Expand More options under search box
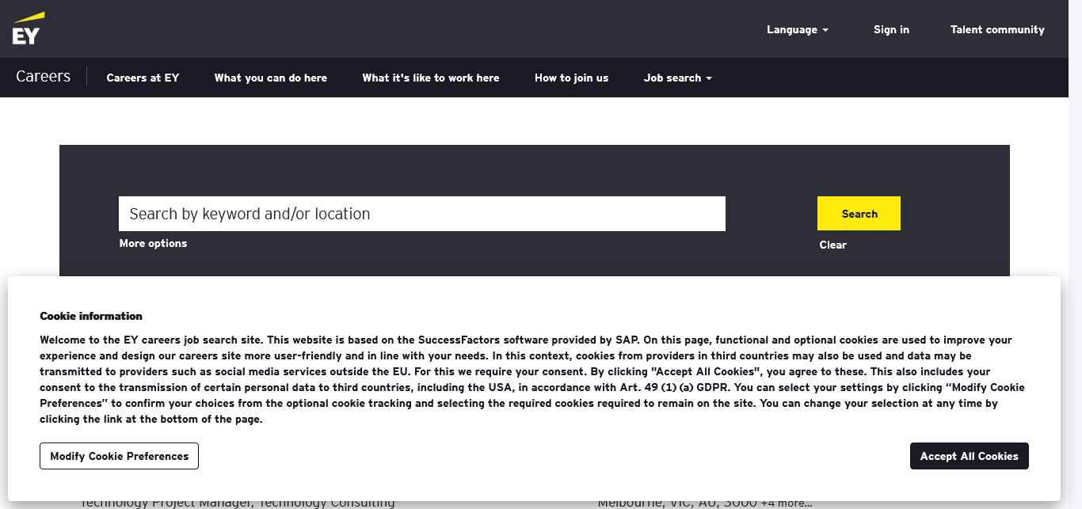1082x509 pixels. point(153,243)
